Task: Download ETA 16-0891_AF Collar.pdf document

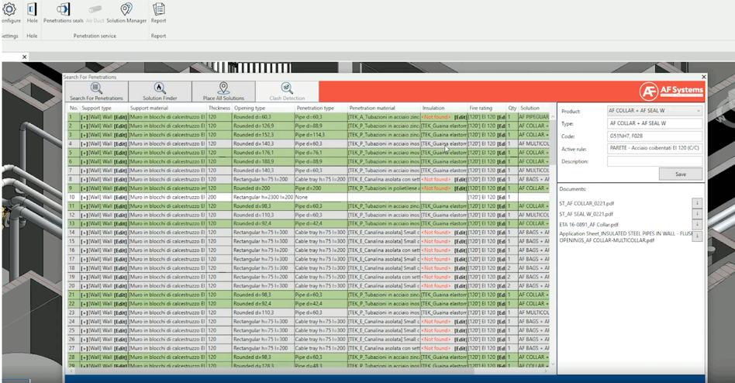Action: point(697,225)
